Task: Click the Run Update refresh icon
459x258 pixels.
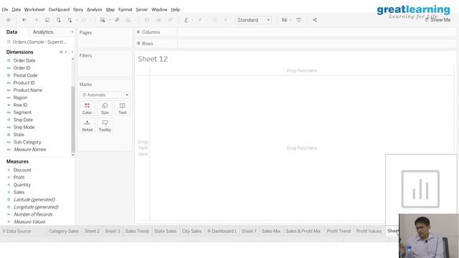Action: point(84,20)
